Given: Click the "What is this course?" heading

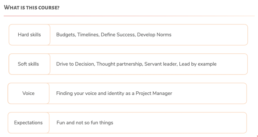Looking at the screenshot, I should (31, 7).
